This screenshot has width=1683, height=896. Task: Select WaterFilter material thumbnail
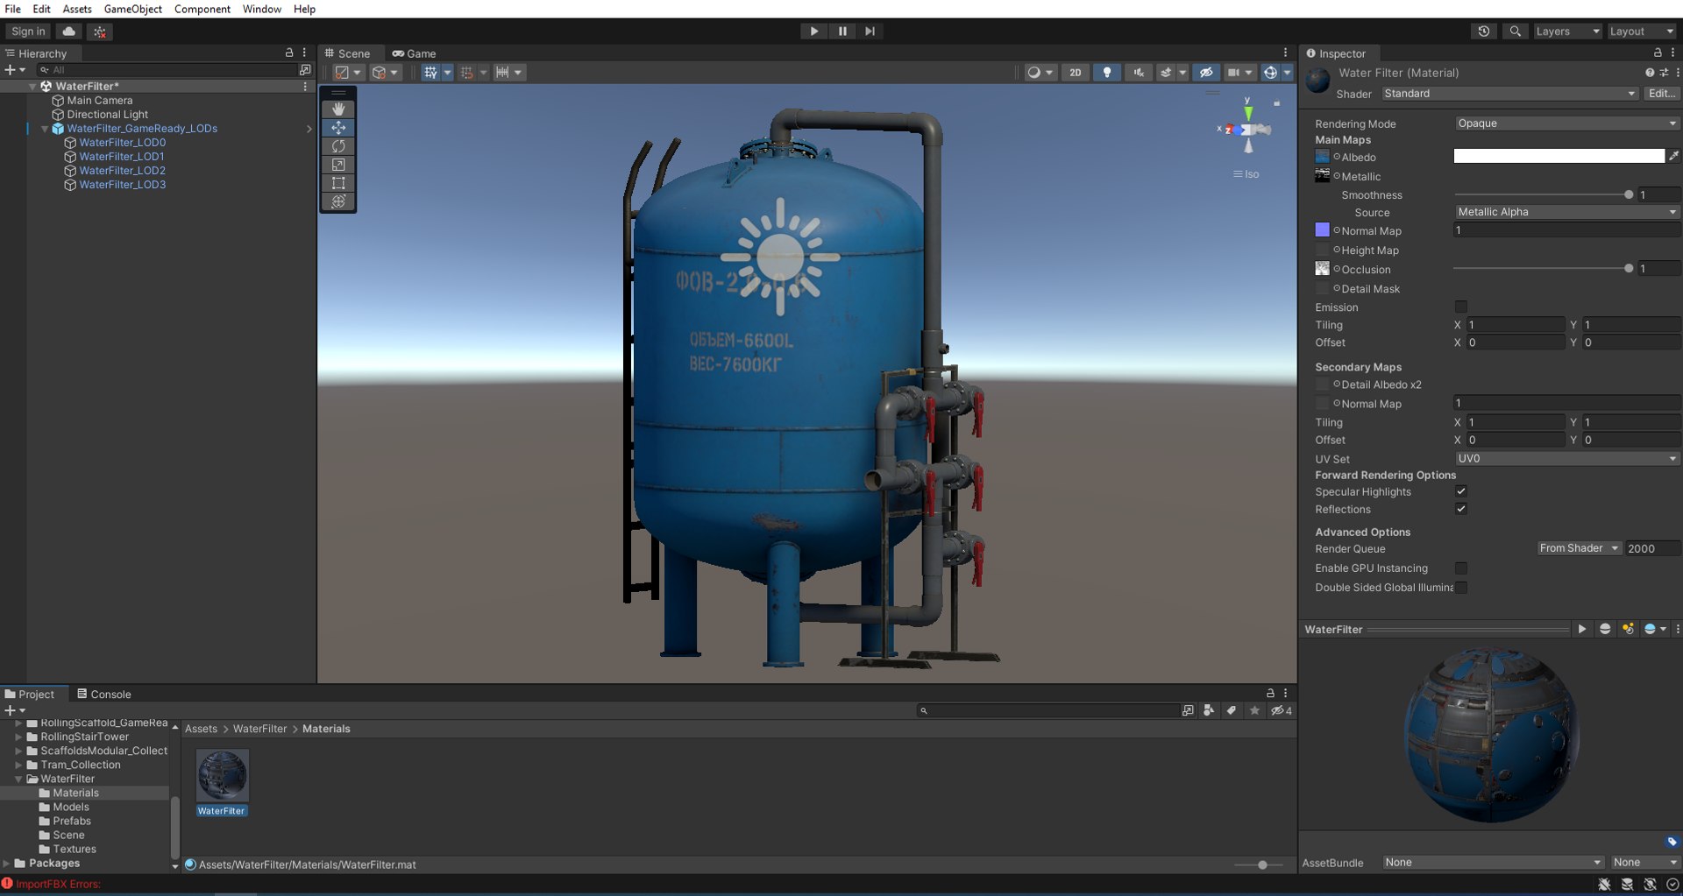tap(222, 775)
